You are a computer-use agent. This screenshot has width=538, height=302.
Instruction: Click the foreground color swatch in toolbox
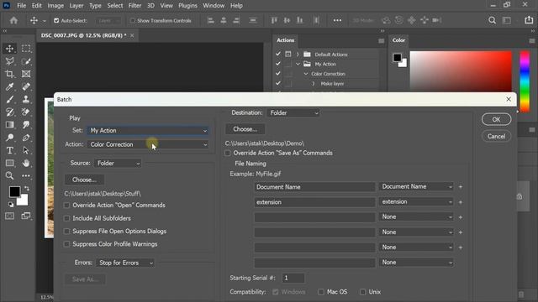point(14,192)
